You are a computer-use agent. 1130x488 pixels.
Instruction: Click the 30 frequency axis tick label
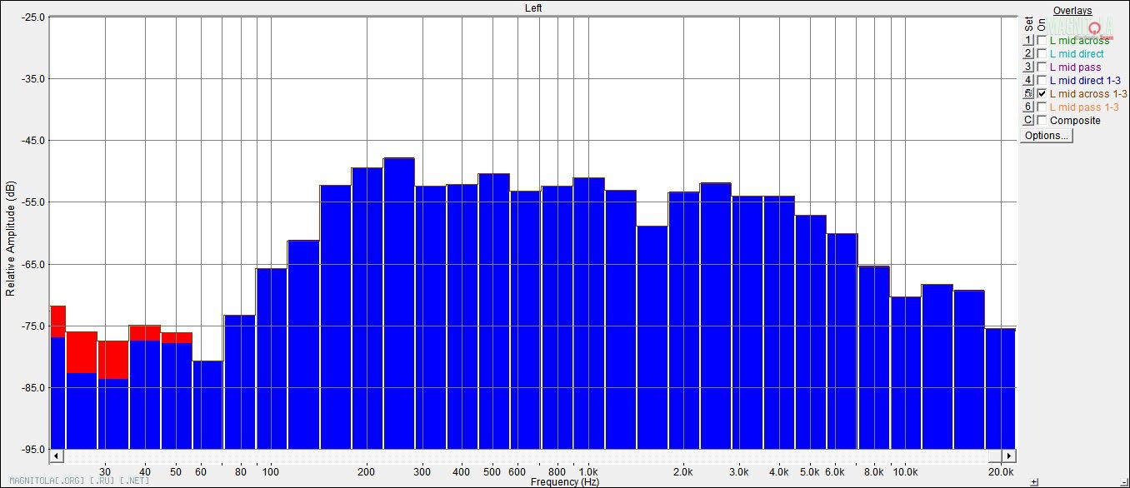104,472
